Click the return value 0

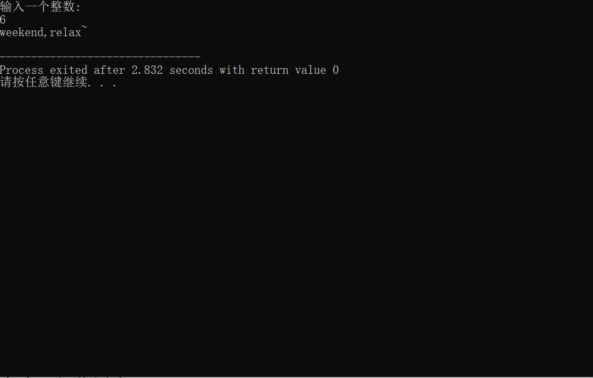pos(336,70)
